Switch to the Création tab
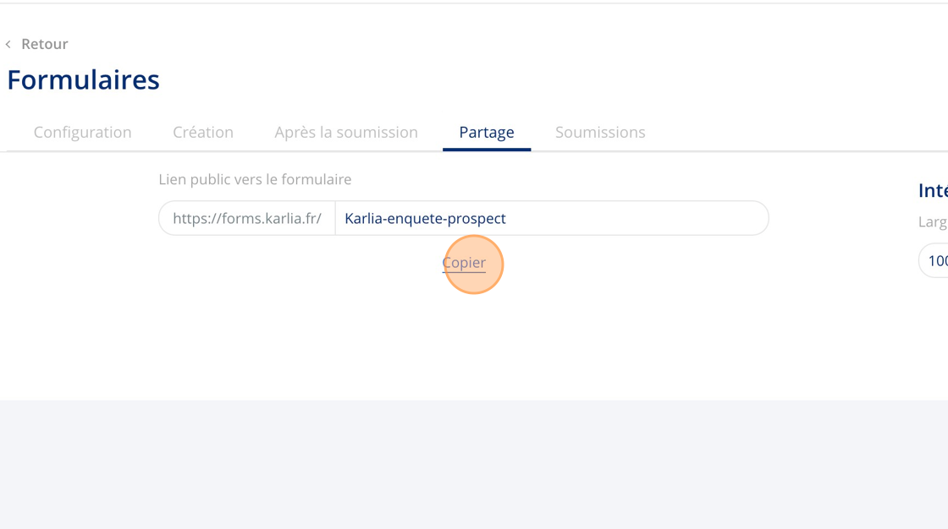 [x=203, y=132]
